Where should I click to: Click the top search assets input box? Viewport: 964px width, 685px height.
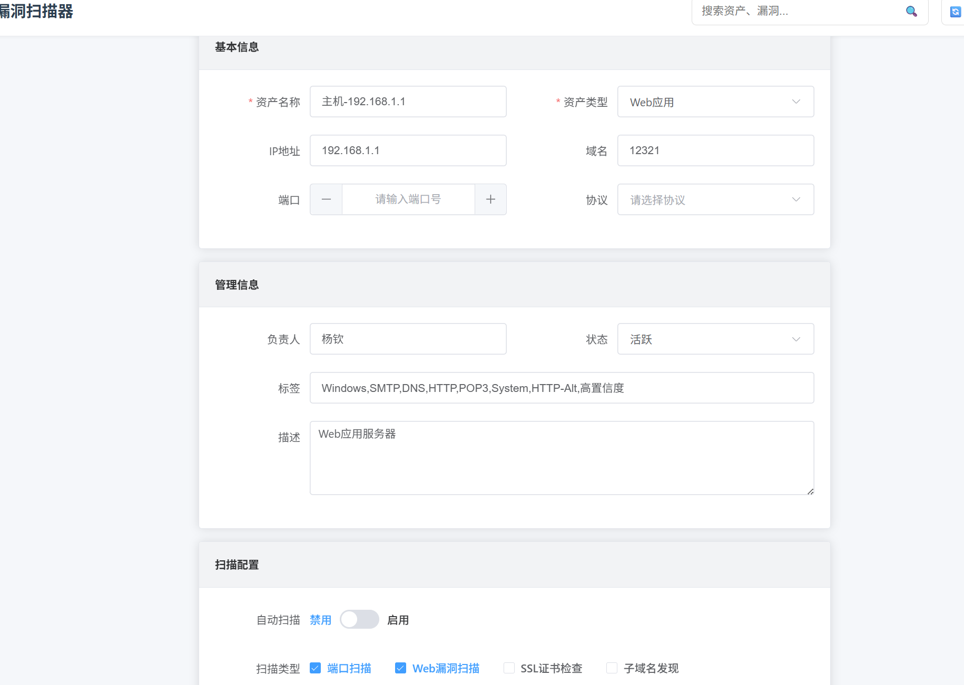(798, 11)
